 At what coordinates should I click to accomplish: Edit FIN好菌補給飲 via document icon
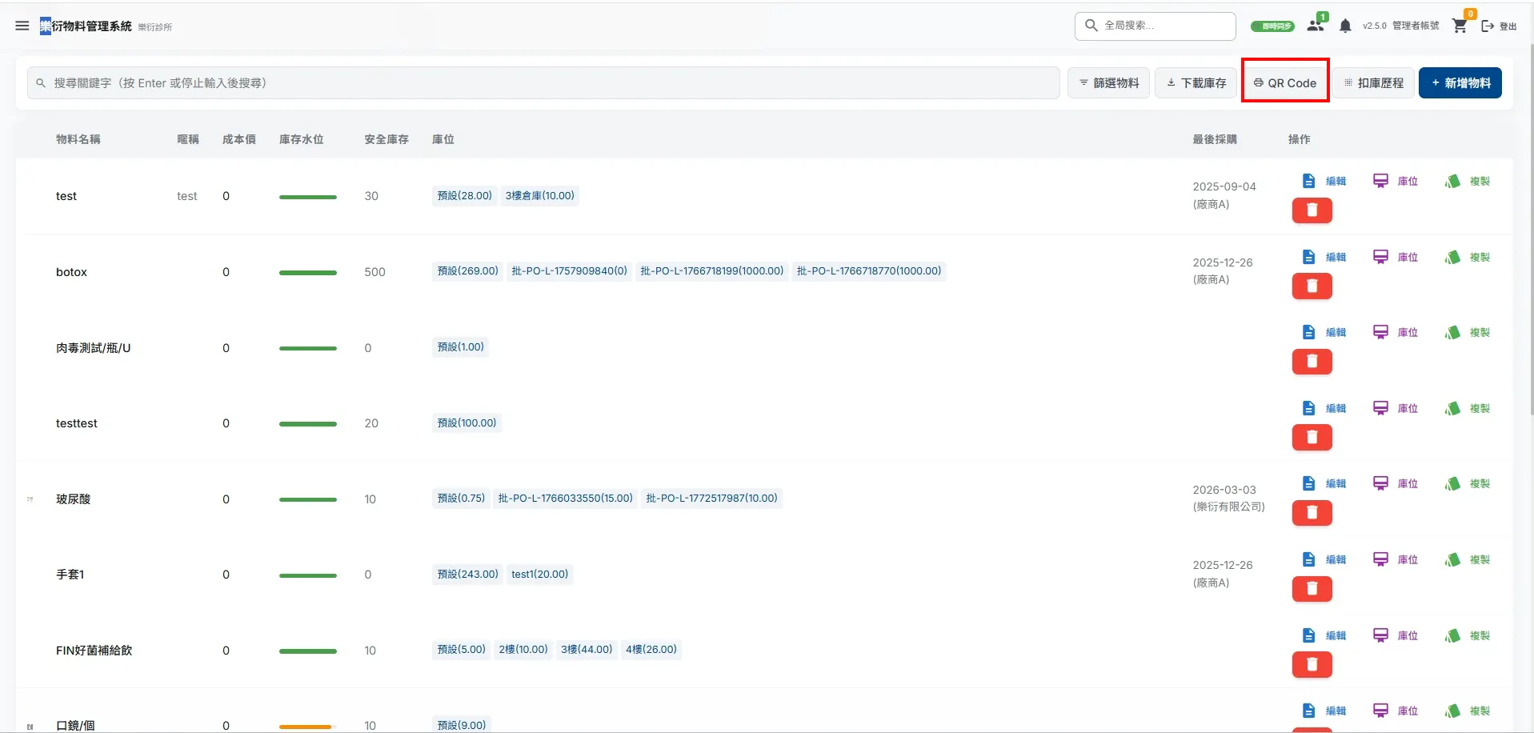click(x=1308, y=635)
